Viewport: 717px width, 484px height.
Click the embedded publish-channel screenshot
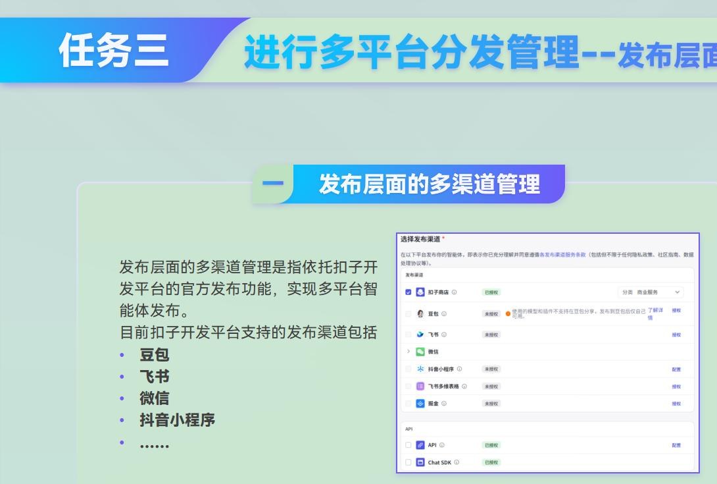point(548,352)
